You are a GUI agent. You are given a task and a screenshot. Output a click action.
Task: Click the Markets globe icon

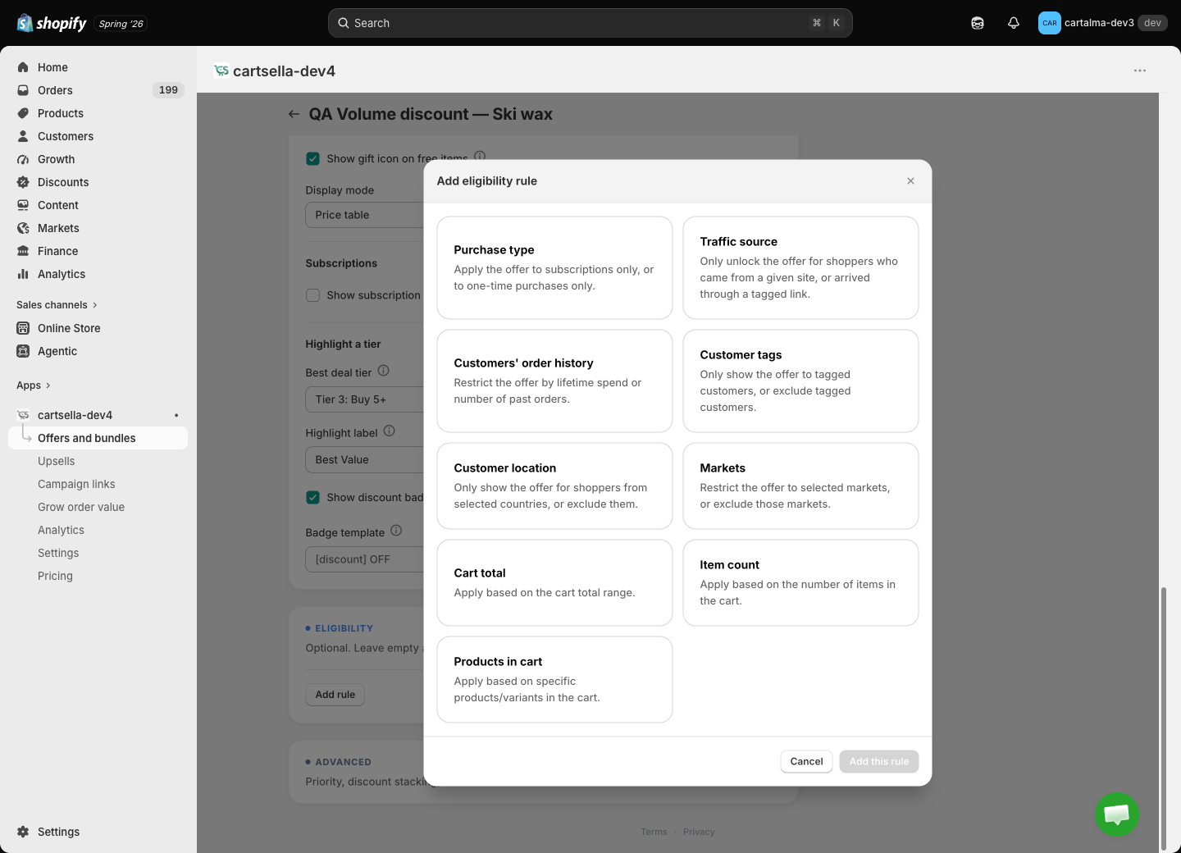[x=23, y=228]
